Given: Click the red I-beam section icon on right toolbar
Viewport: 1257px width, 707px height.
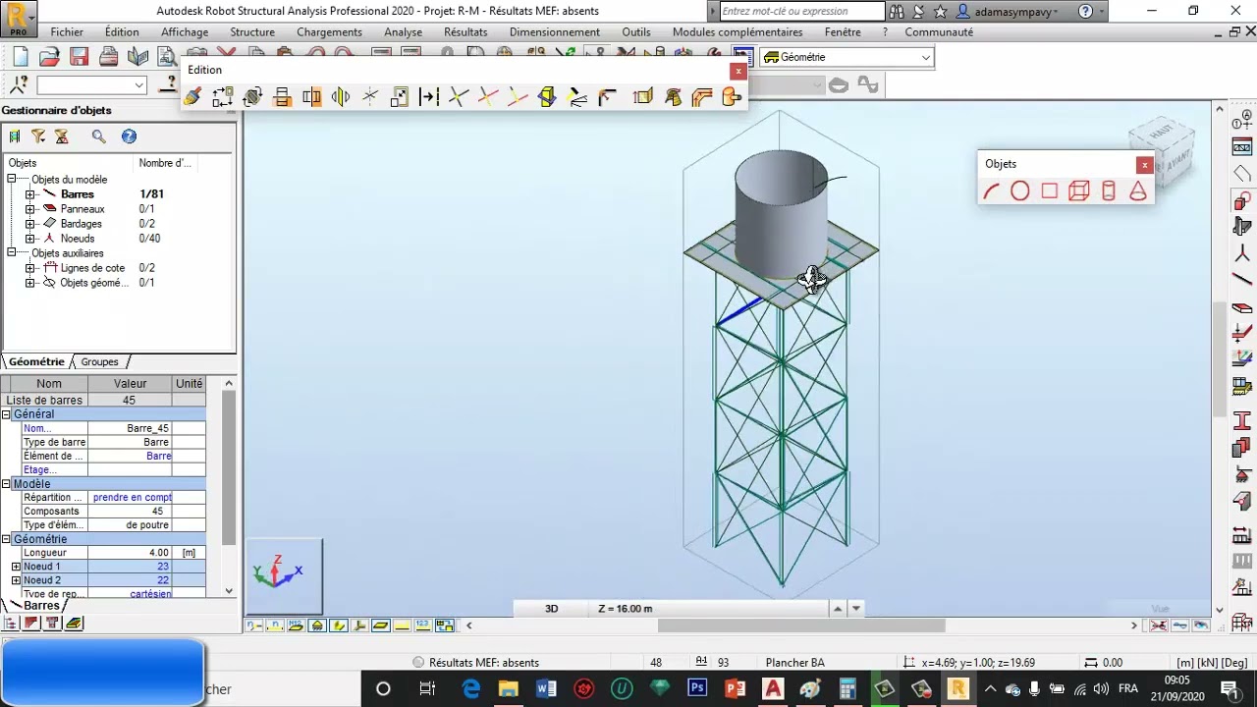Looking at the screenshot, I should tap(1241, 422).
